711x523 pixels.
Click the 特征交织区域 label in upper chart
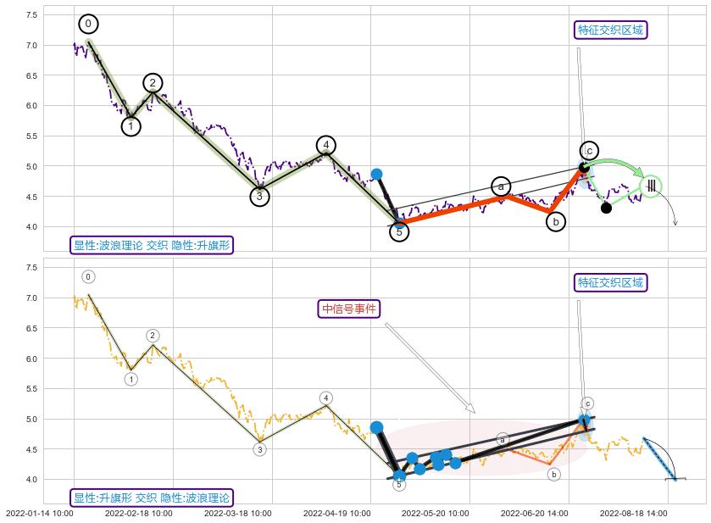pos(610,31)
